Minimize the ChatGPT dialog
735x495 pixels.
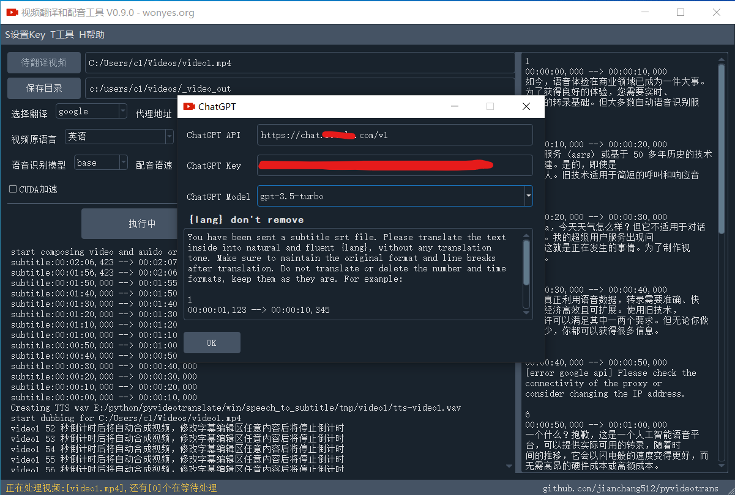(455, 106)
